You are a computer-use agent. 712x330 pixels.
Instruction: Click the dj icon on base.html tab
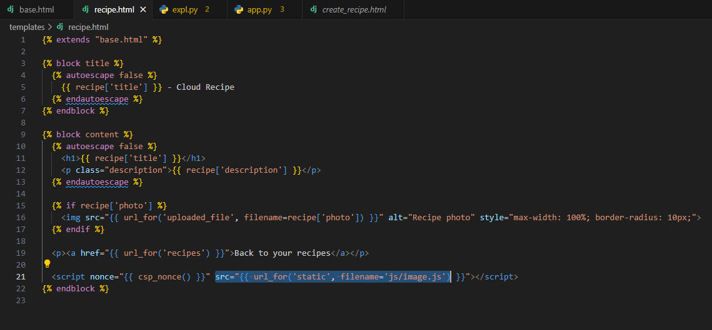point(11,10)
